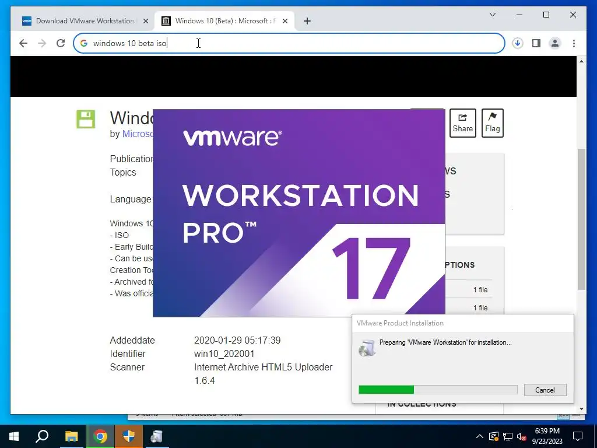Open a new browser tab
Screen dimensions: 597x448
307,22
